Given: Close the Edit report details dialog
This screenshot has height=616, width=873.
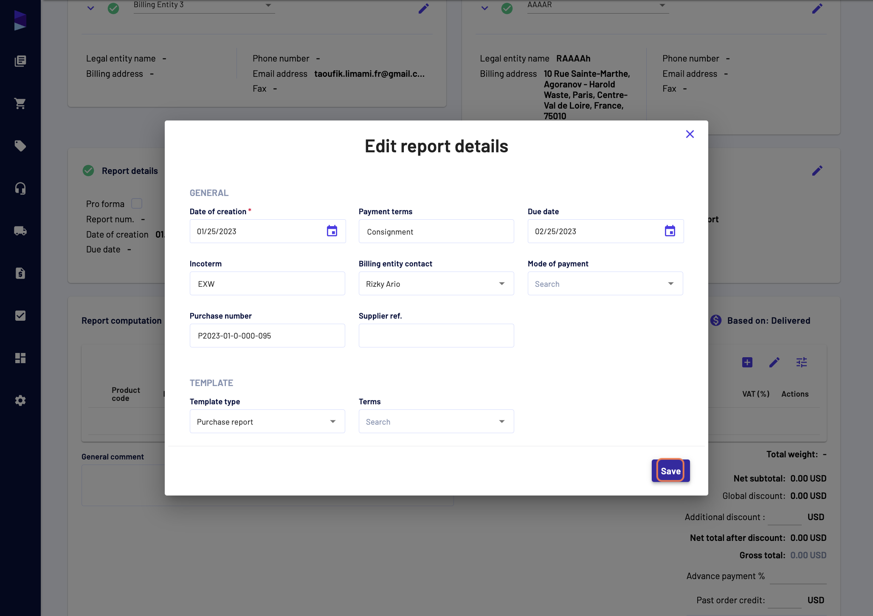Looking at the screenshot, I should [690, 134].
